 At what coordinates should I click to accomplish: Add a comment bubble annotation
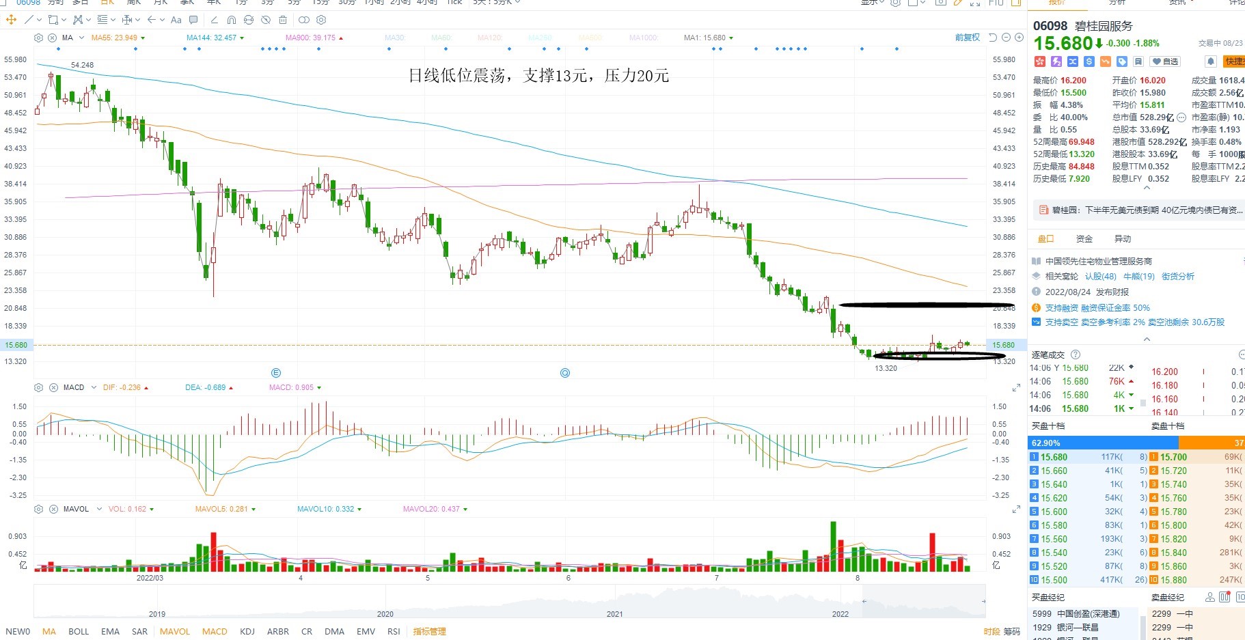(193, 20)
